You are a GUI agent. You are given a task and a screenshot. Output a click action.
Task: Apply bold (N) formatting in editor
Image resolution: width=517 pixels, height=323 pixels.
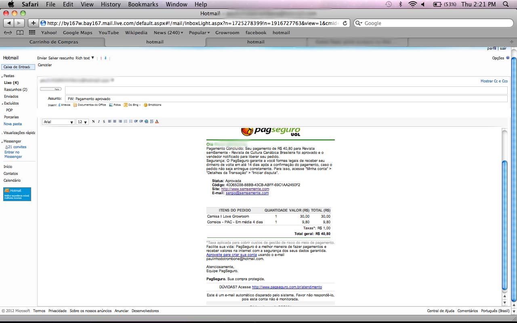pos(93,122)
